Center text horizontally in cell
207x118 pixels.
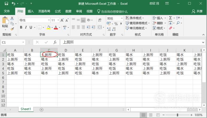click(78, 27)
